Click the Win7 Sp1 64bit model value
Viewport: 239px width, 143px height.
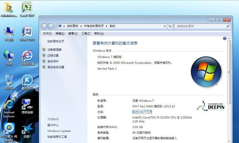coord(154,106)
